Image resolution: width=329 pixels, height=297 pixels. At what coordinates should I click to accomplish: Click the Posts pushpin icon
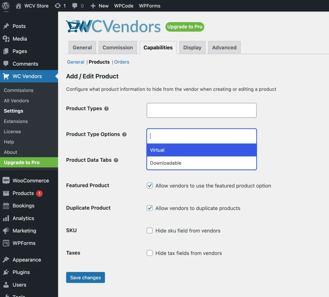(x=6, y=26)
